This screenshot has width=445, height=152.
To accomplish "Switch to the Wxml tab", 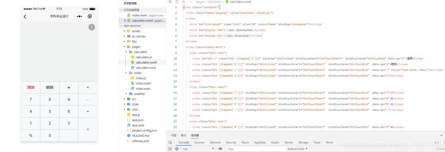I will [x=329, y=142].
